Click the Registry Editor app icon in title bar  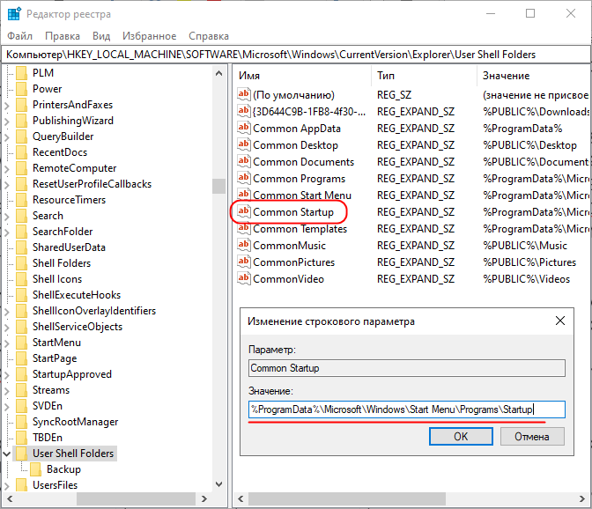[14, 14]
